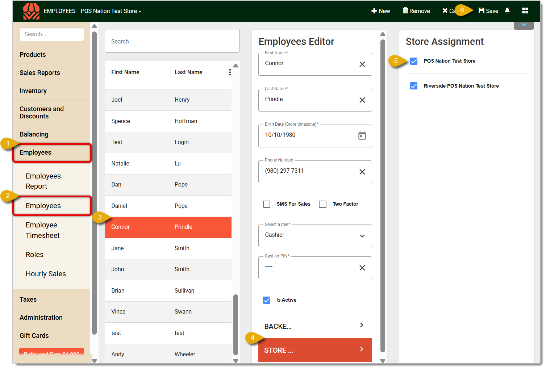Click the Remove trash button
The image size is (546, 369).
coord(416,11)
